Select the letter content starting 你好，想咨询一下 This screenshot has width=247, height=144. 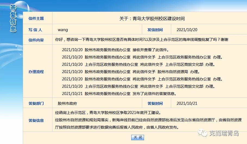click(142, 40)
